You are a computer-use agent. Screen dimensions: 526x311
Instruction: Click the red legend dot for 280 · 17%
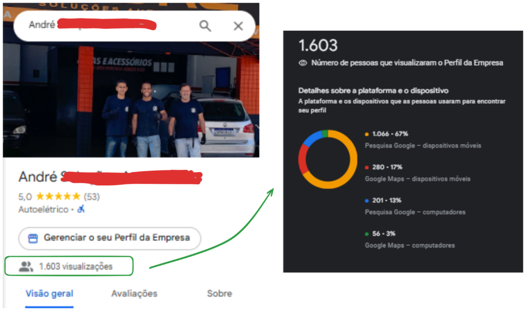point(367,167)
